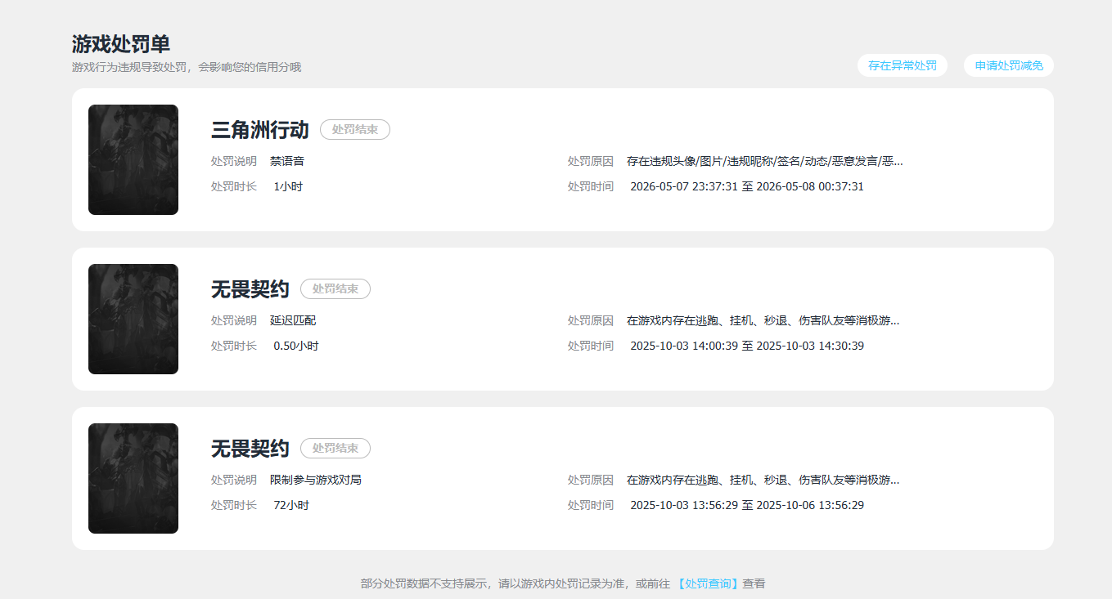Click the 三角洲行动 title

click(x=260, y=129)
